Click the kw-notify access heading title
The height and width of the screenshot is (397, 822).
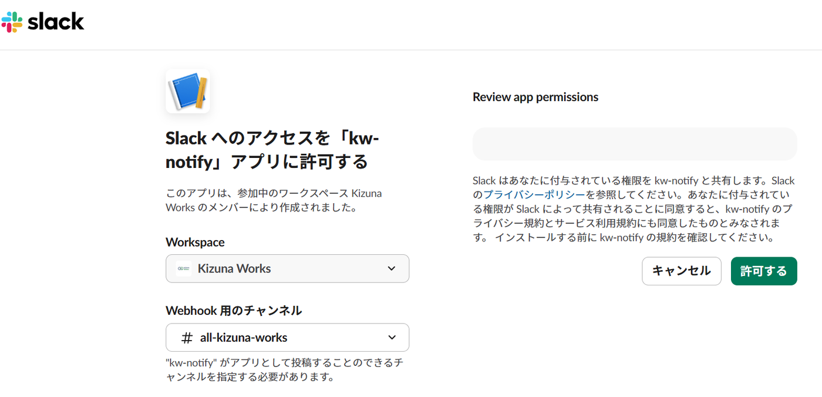click(273, 150)
